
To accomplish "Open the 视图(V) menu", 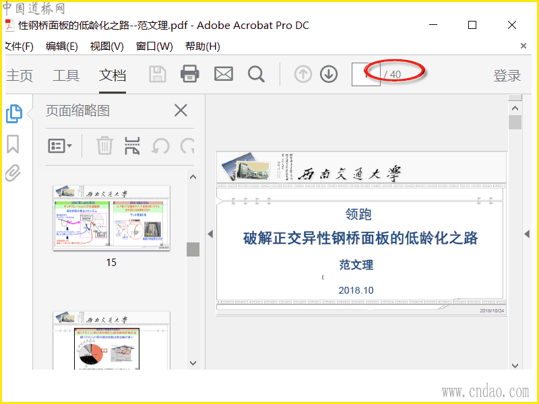I will pos(106,46).
